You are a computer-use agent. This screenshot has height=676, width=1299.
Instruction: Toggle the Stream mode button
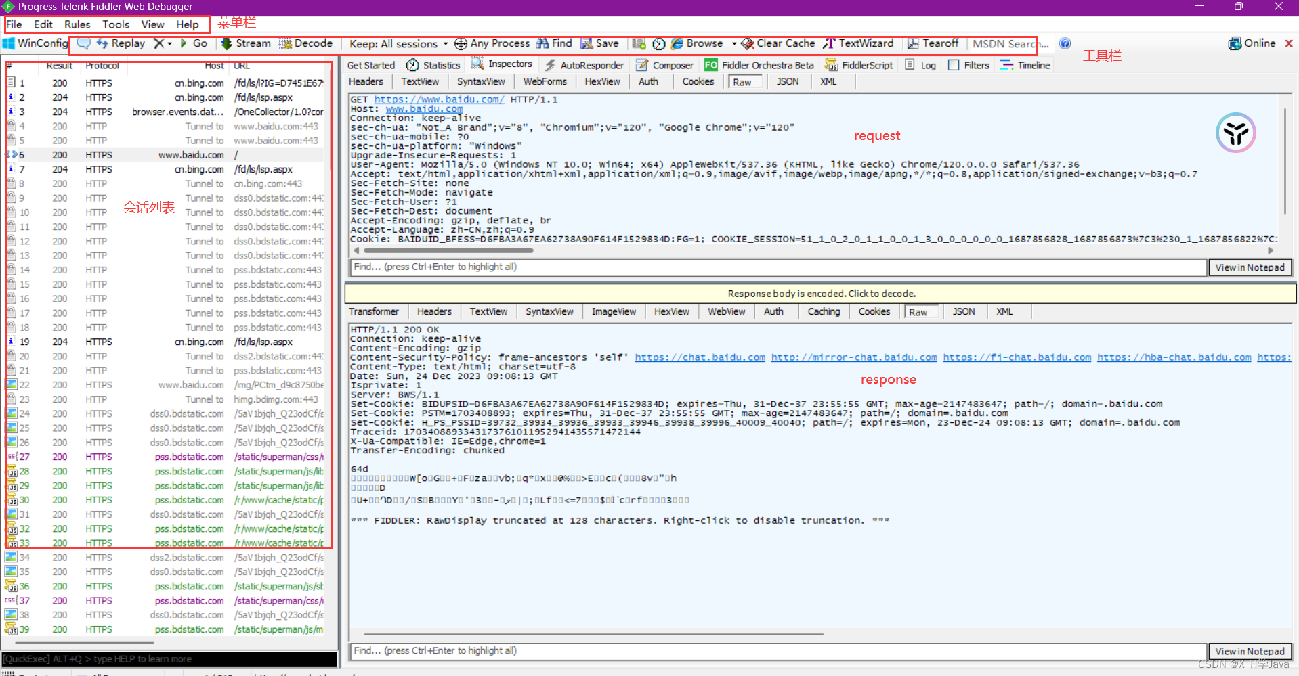coord(246,43)
